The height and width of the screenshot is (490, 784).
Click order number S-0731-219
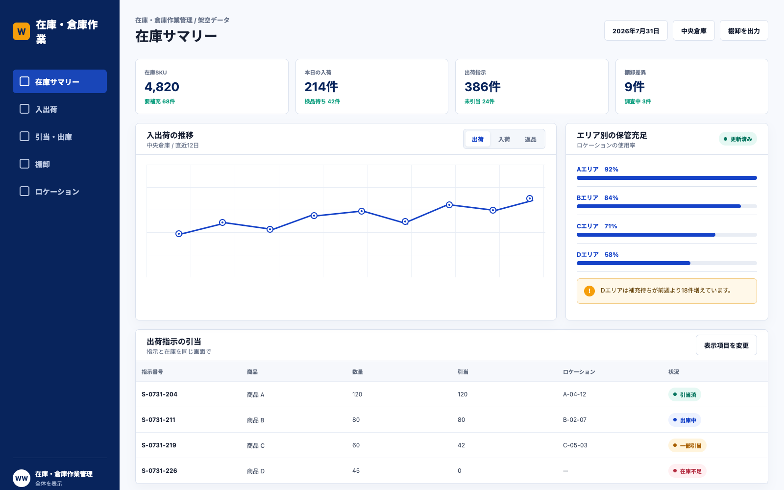click(x=159, y=445)
